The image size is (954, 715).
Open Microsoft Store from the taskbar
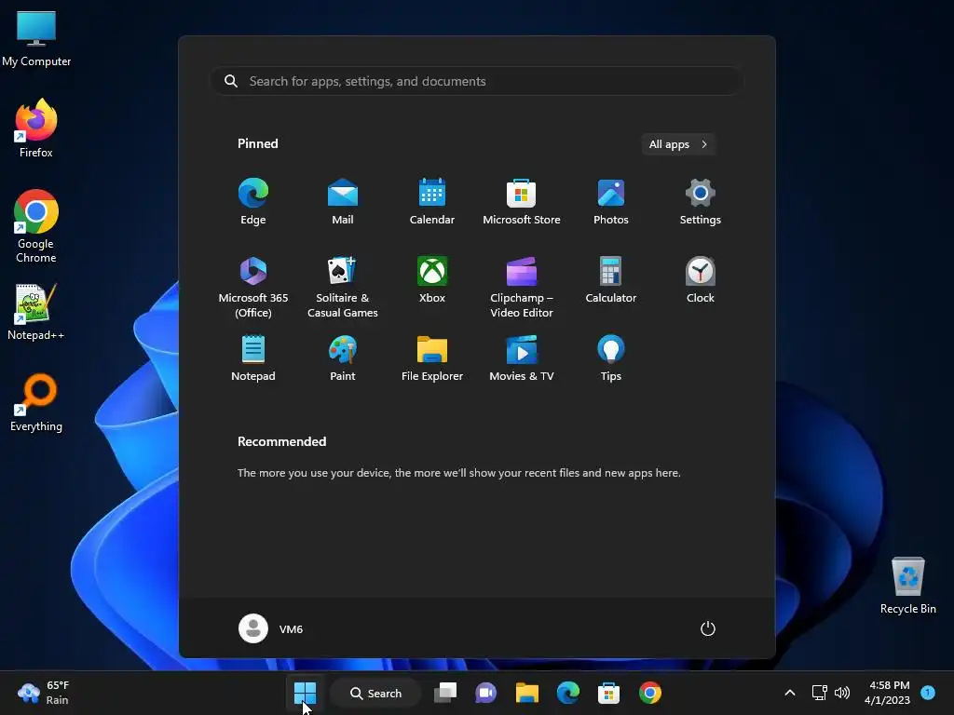point(609,693)
